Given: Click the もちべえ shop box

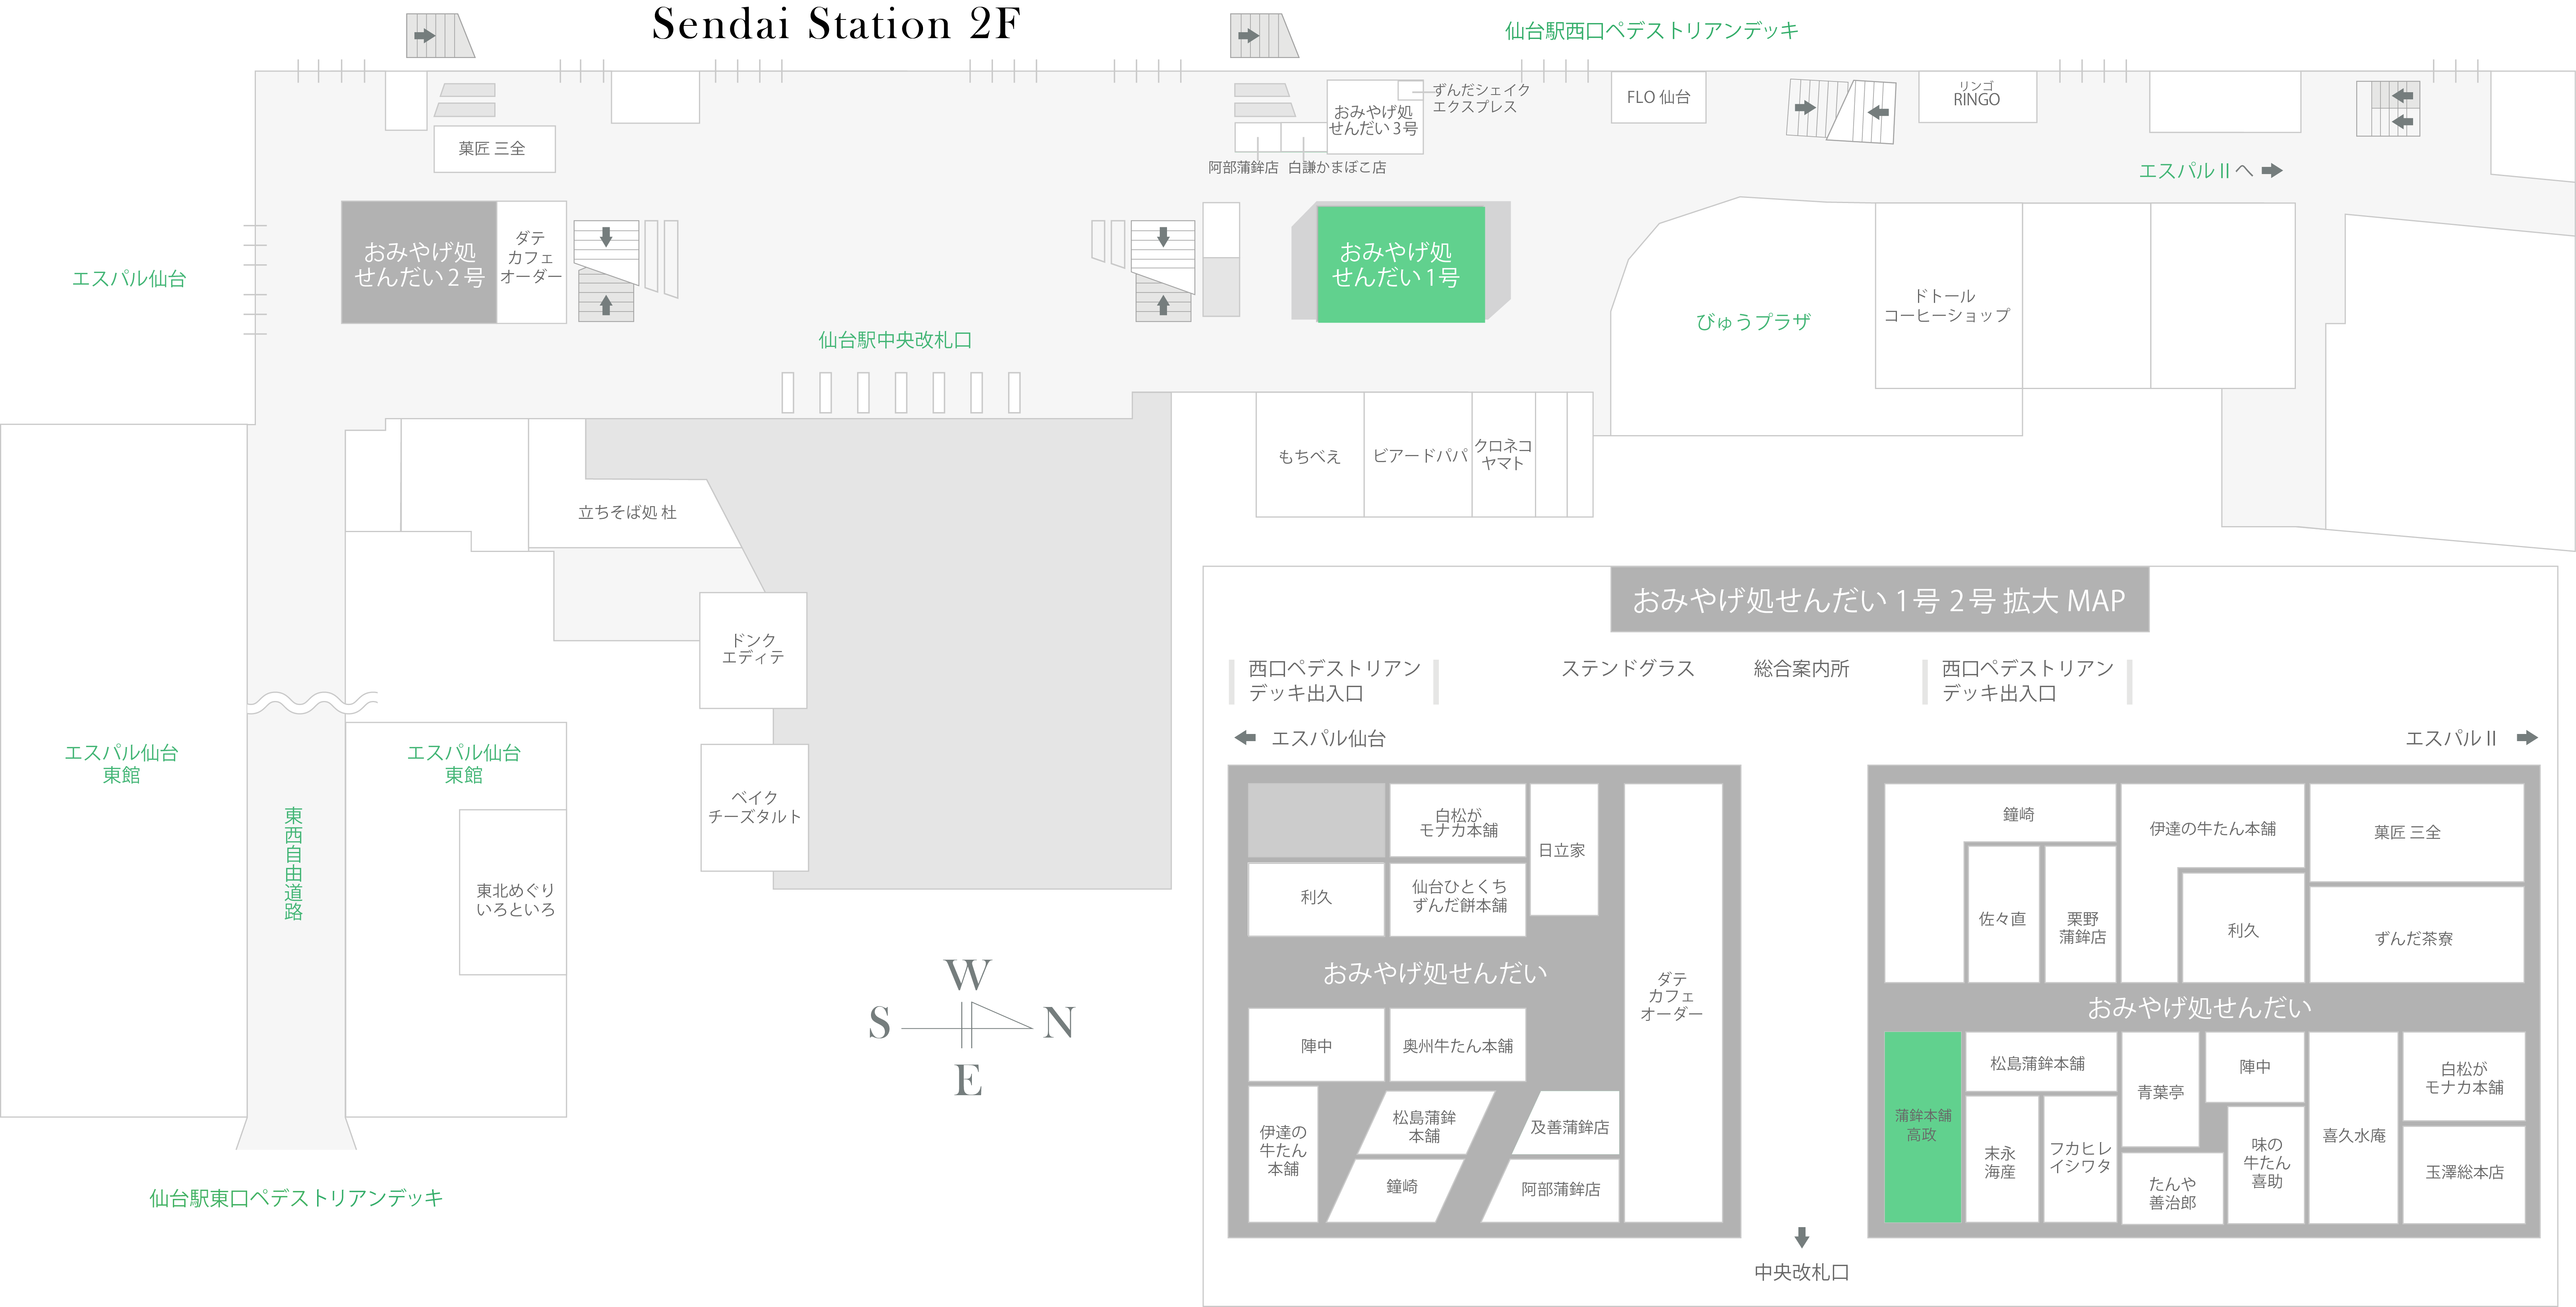Looking at the screenshot, I should (x=1310, y=455).
